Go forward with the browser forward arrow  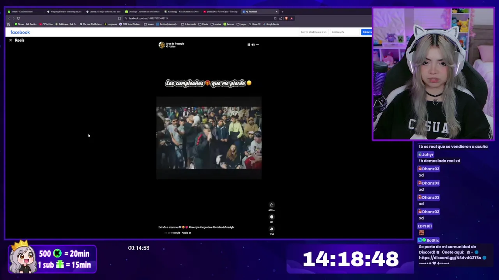(13, 18)
